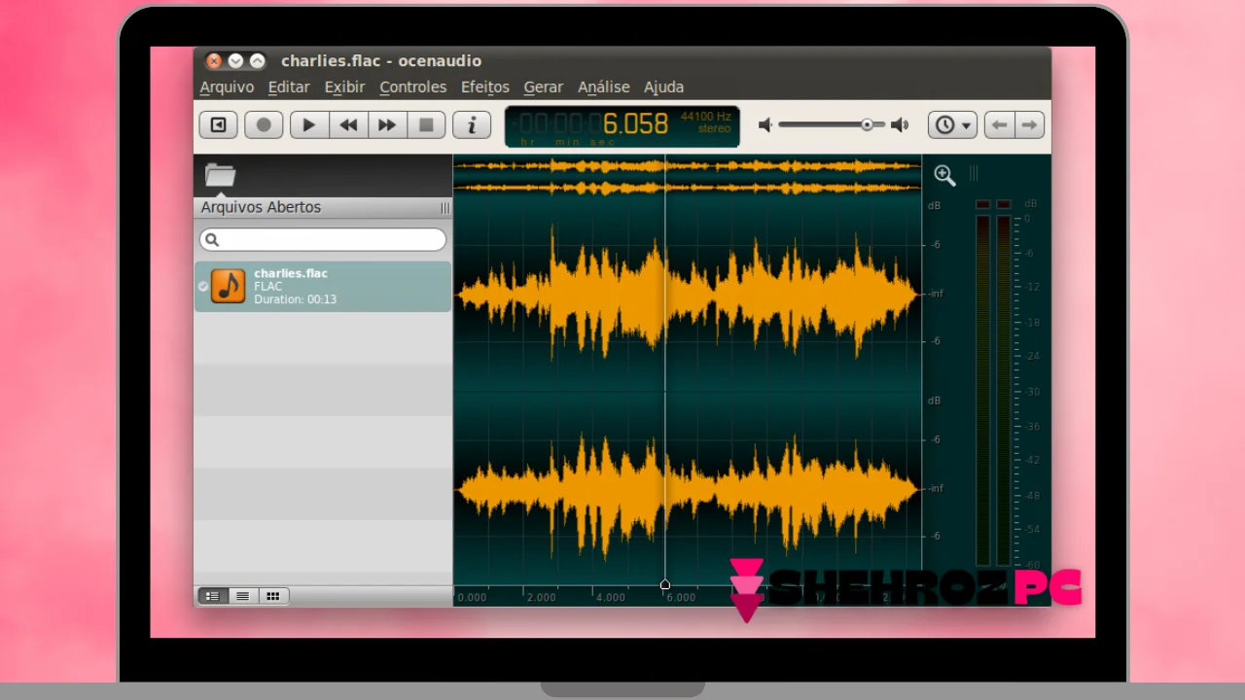Click the 2.000 mark on the time ruler

[542, 597]
